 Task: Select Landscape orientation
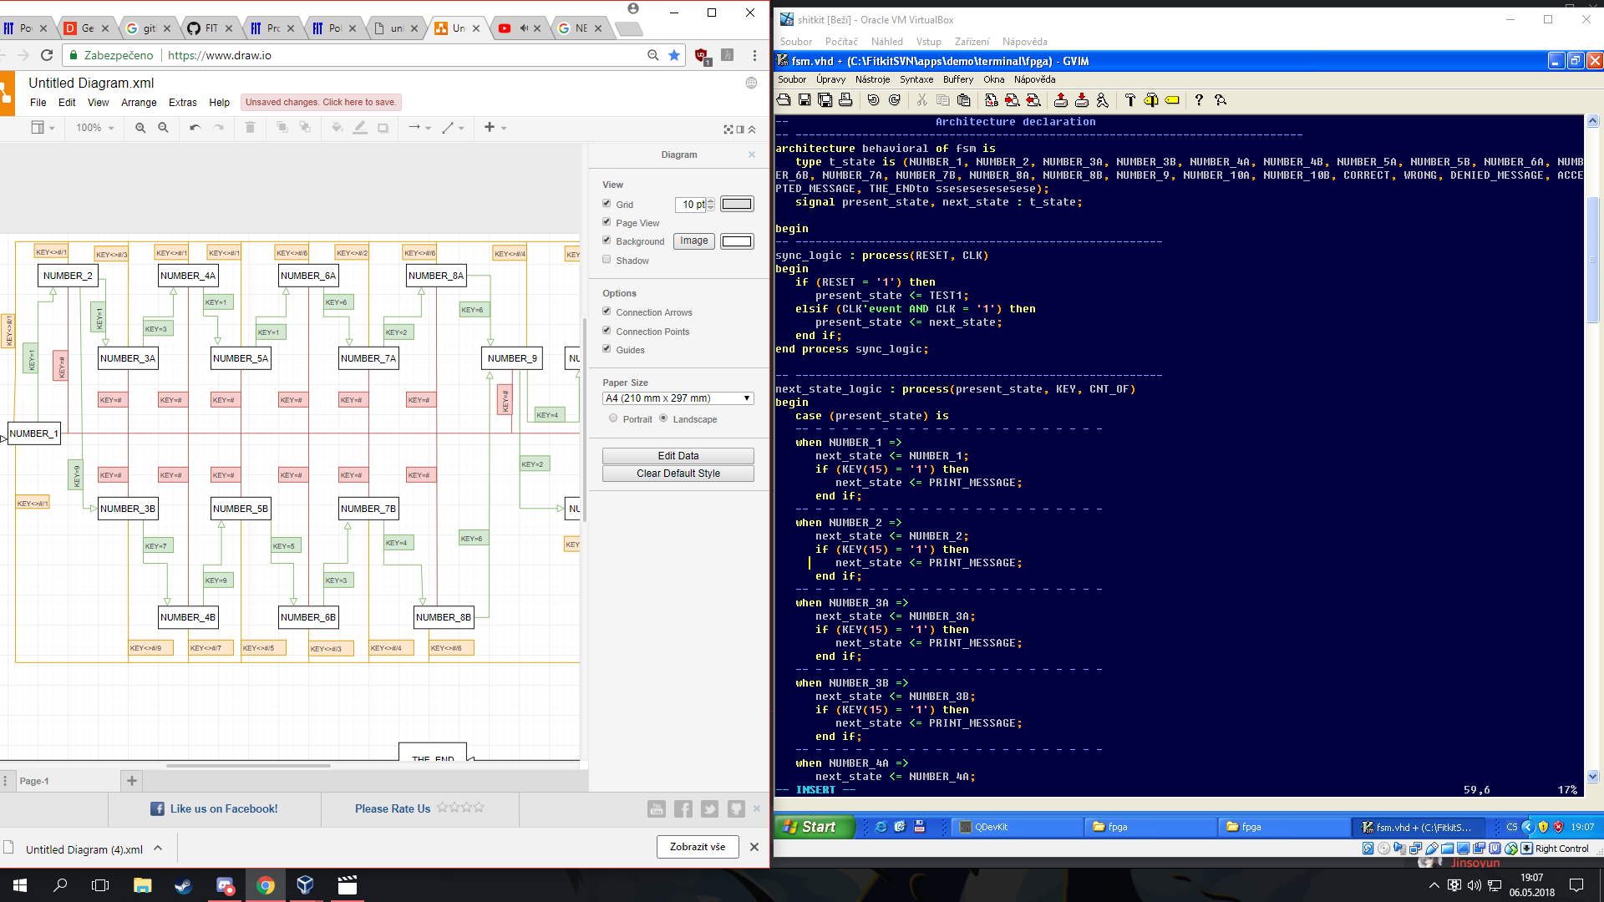663,418
